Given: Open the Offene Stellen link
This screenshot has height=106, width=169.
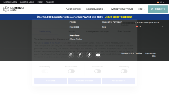Looking at the screenshot, I should pyautogui.click(x=76, y=39).
